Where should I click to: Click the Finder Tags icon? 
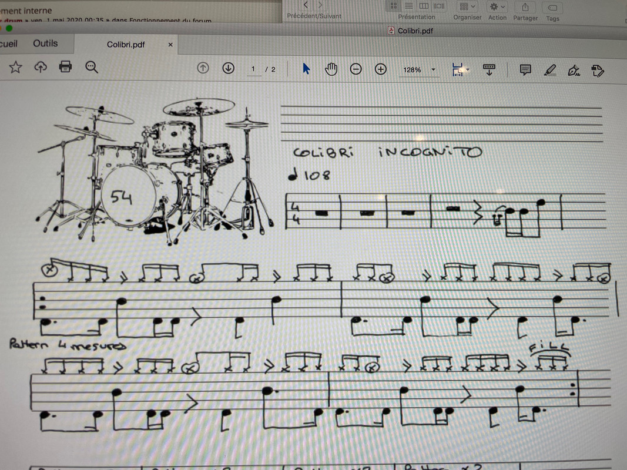tap(552, 8)
